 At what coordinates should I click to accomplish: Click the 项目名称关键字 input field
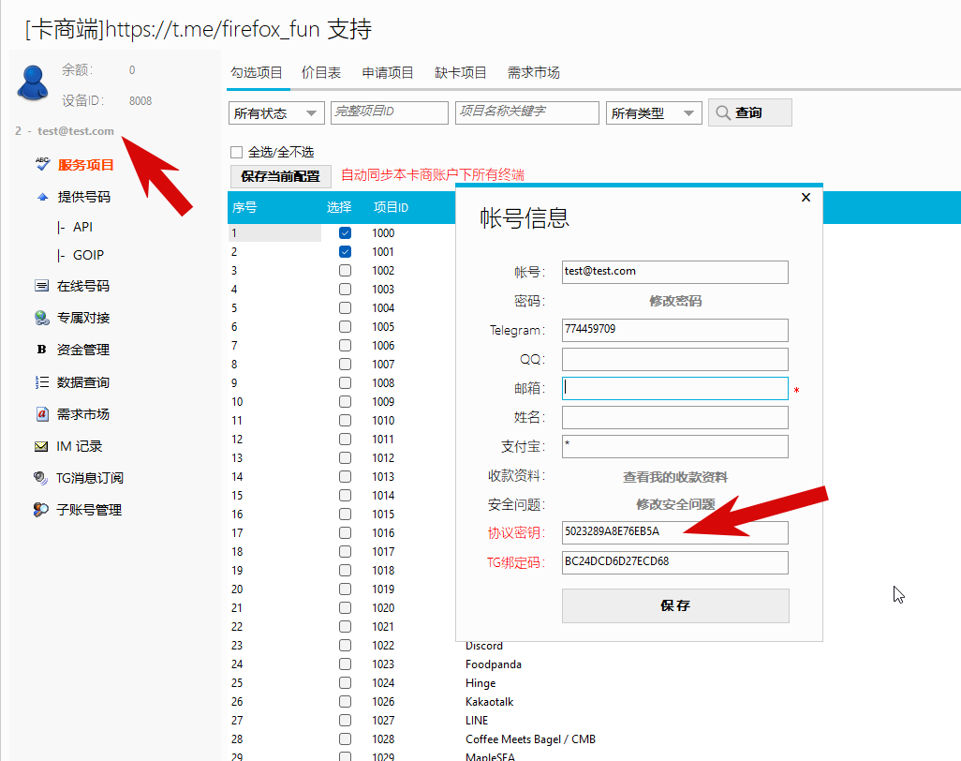527,112
